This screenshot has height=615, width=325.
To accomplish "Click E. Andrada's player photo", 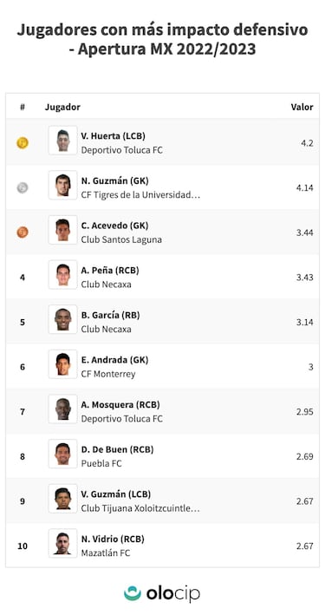I will pyautogui.click(x=62, y=363).
